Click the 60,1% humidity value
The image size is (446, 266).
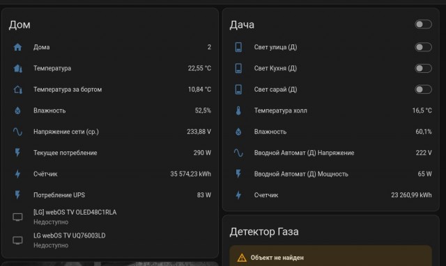tap(424, 132)
